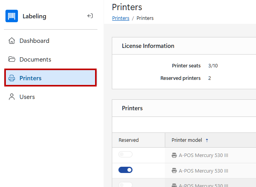This screenshot has width=256, height=187.
Task: Click the printer icon in second table row
Action: coord(174,171)
